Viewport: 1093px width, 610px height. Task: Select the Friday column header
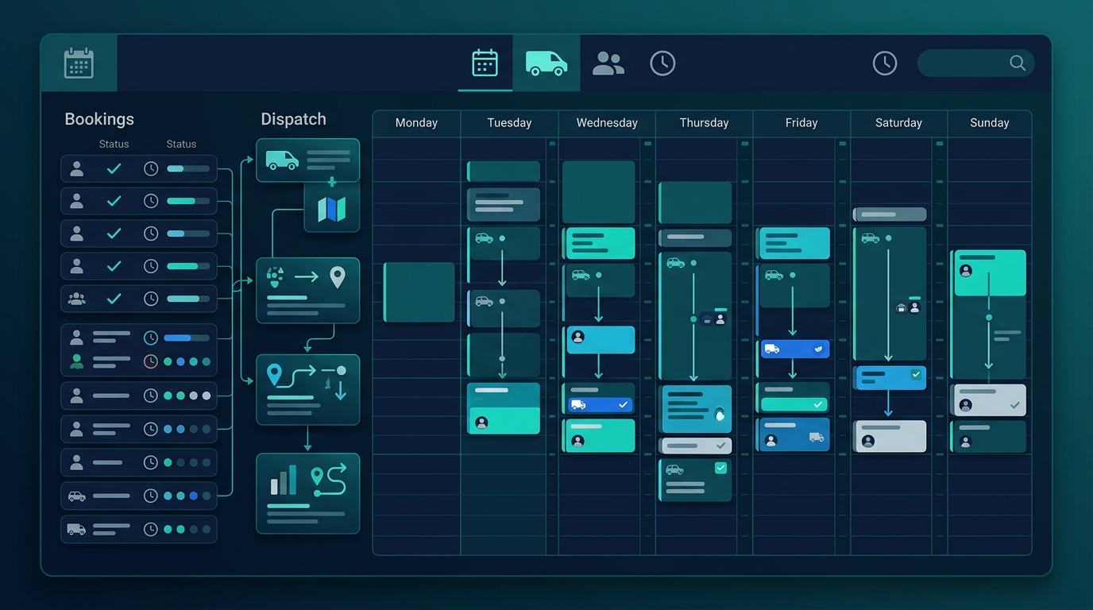[801, 123]
